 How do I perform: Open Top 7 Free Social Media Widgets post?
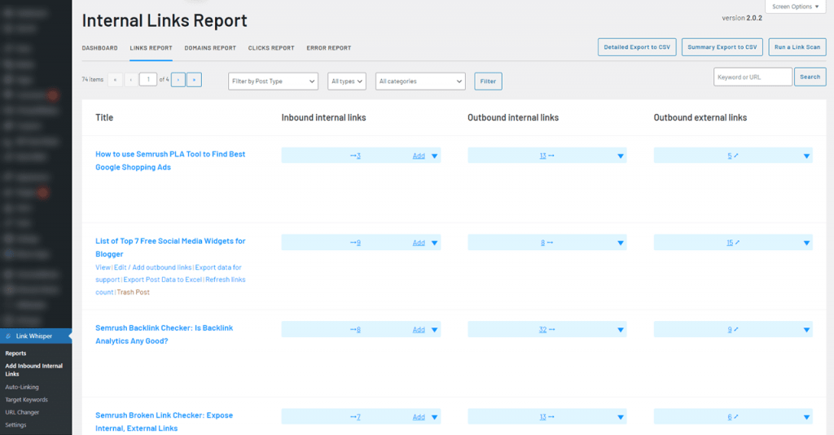(170, 248)
